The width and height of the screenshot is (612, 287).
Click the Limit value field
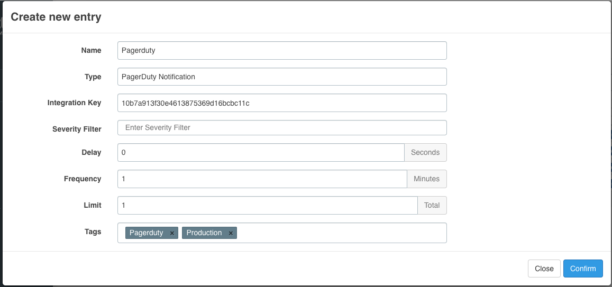[x=267, y=205]
